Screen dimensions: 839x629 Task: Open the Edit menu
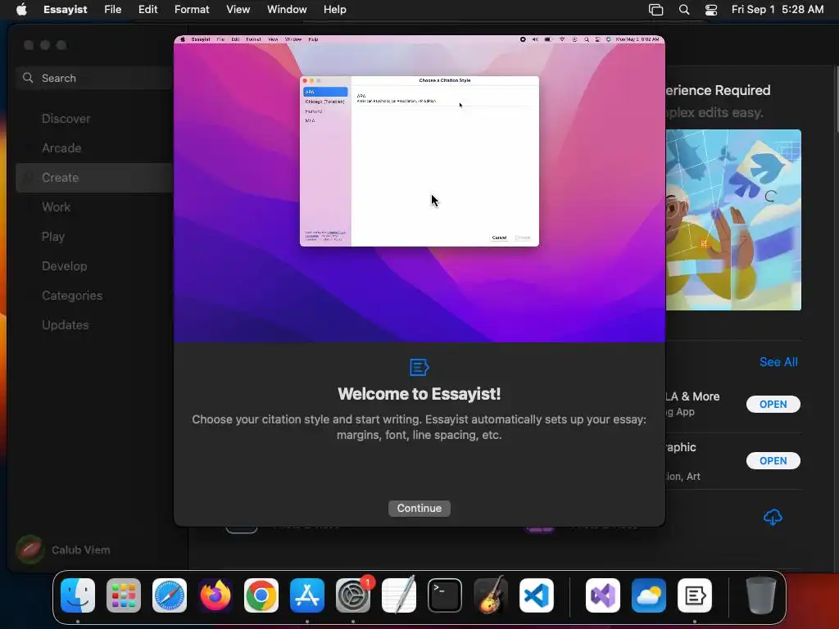(x=147, y=10)
